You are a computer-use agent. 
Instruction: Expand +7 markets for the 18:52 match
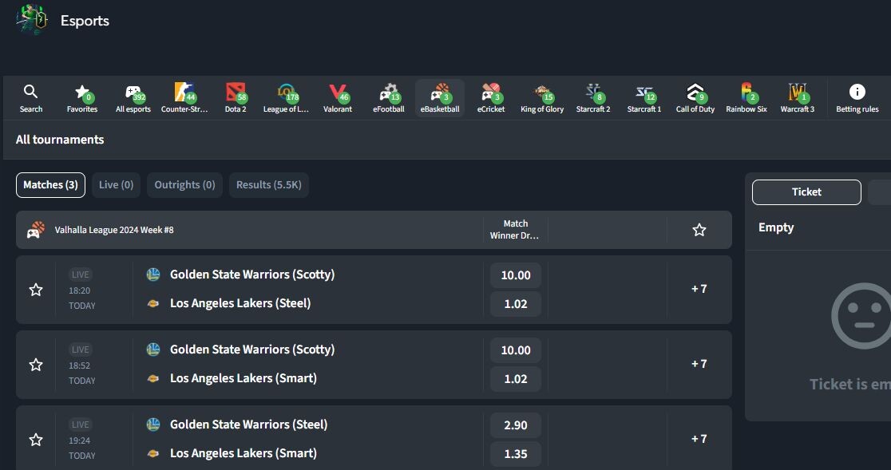pos(699,364)
